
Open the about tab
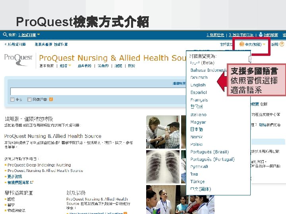pos(131,66)
